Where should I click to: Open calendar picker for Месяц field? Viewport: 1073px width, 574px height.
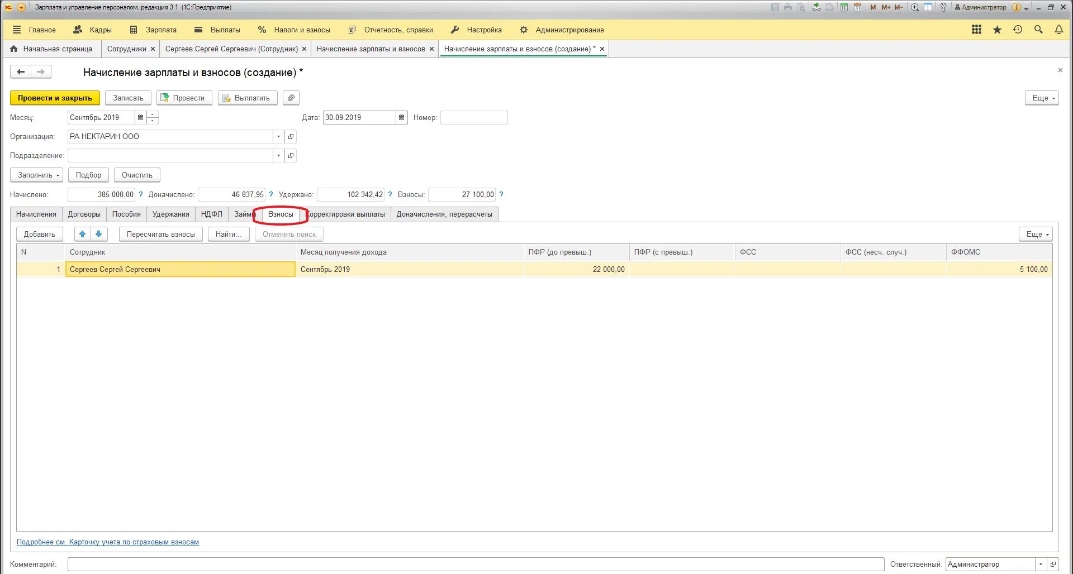140,117
